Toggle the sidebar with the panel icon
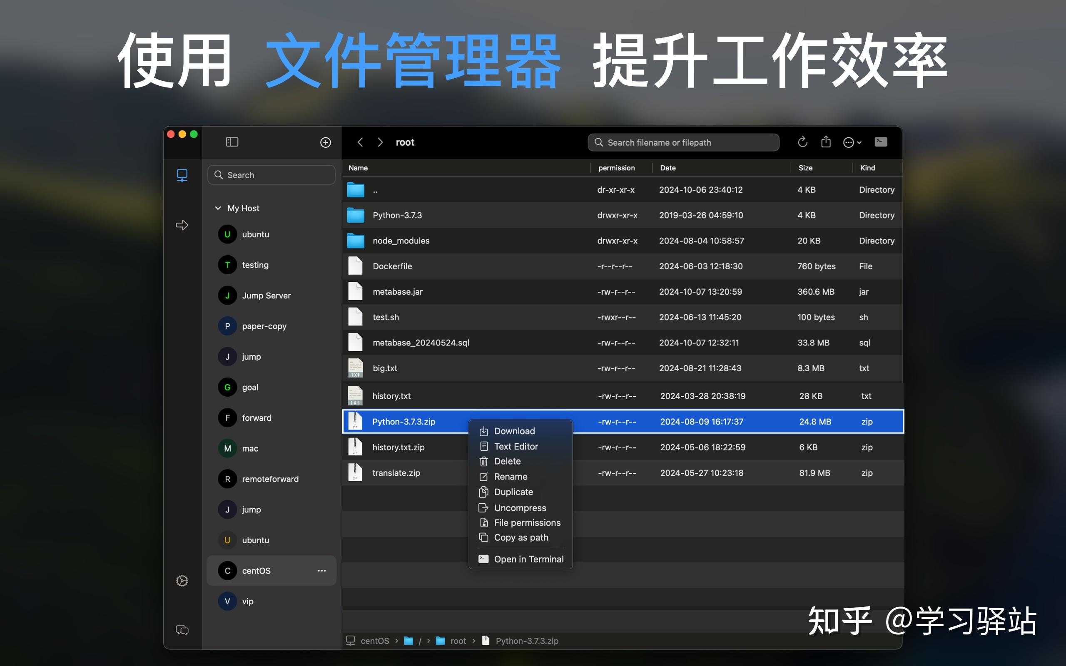Screen dimensions: 1066x666 click(x=232, y=142)
